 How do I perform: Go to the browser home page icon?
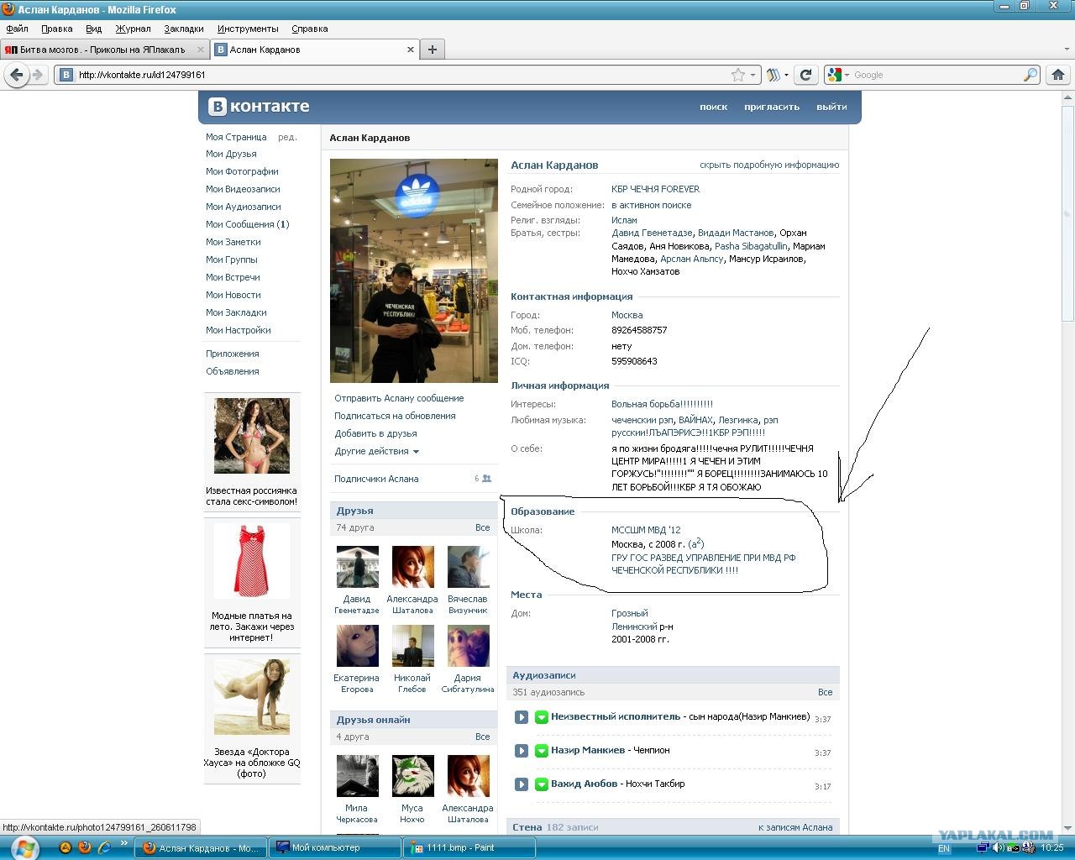1057,75
